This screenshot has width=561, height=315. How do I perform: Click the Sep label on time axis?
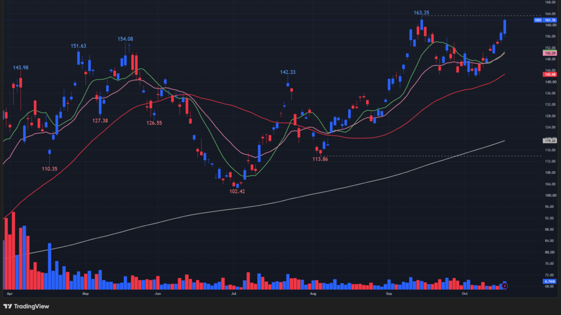coord(389,294)
